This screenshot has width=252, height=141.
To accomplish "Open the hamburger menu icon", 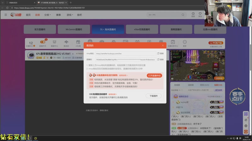I will [6, 15].
